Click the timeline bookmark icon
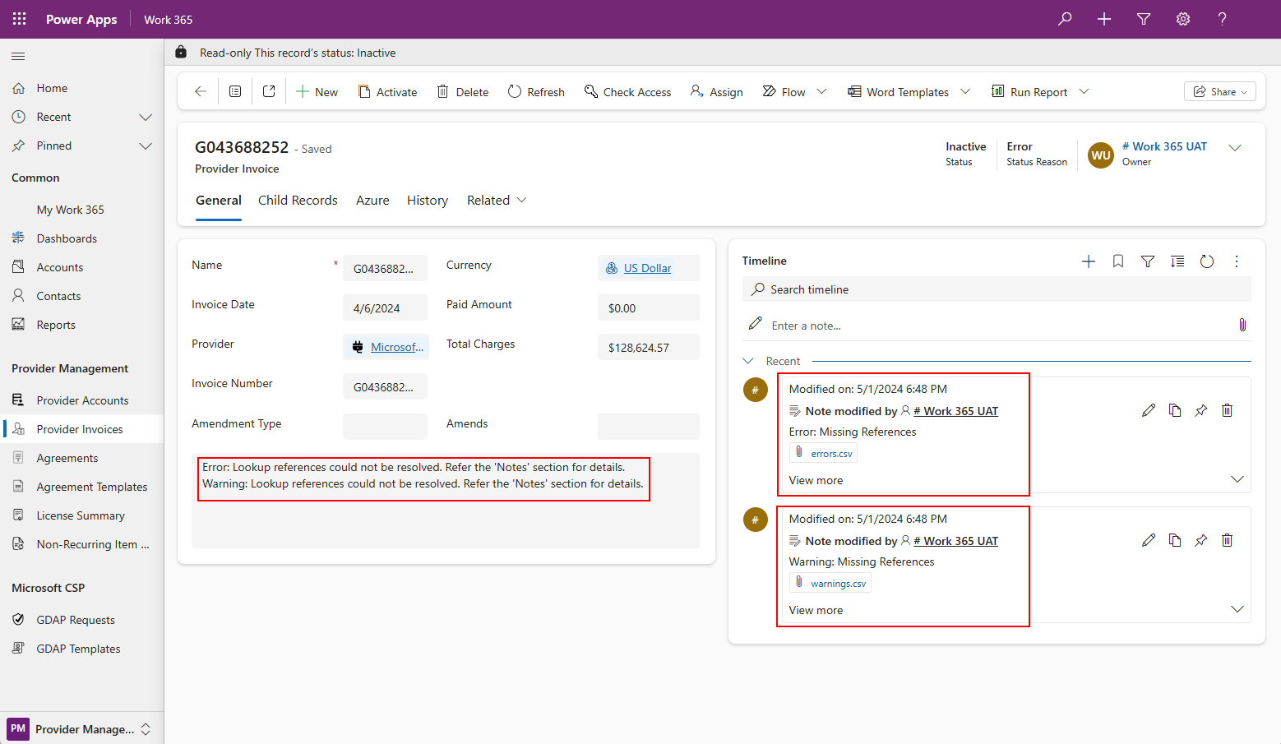The width and height of the screenshot is (1281, 744). [1118, 261]
